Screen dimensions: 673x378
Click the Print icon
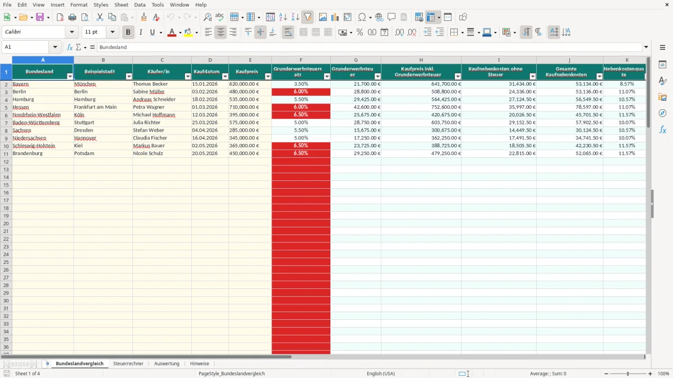point(72,17)
